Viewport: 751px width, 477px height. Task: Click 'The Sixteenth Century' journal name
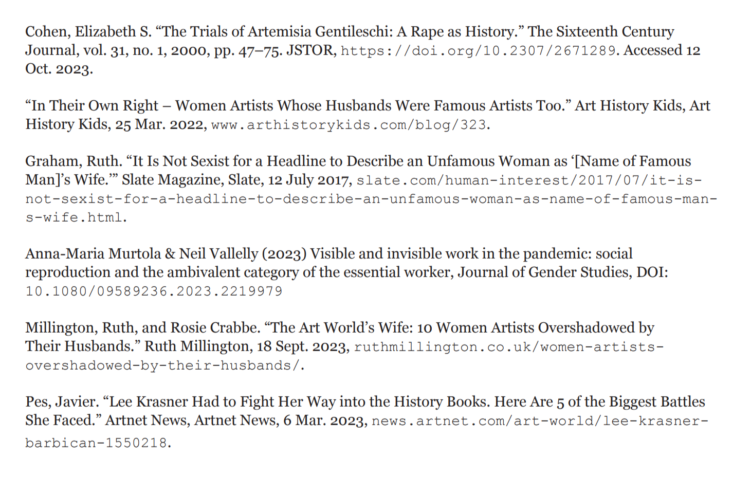tap(601, 32)
